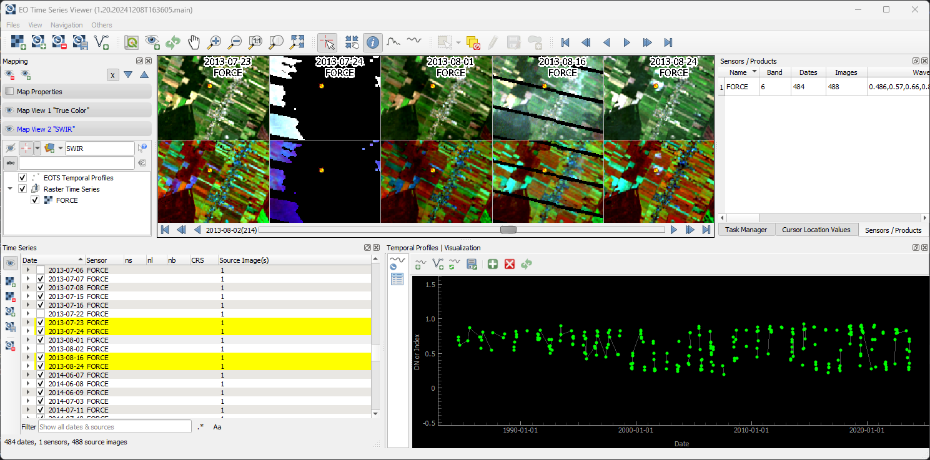
Task: Switch to the Task Manager tab
Action: click(x=746, y=230)
